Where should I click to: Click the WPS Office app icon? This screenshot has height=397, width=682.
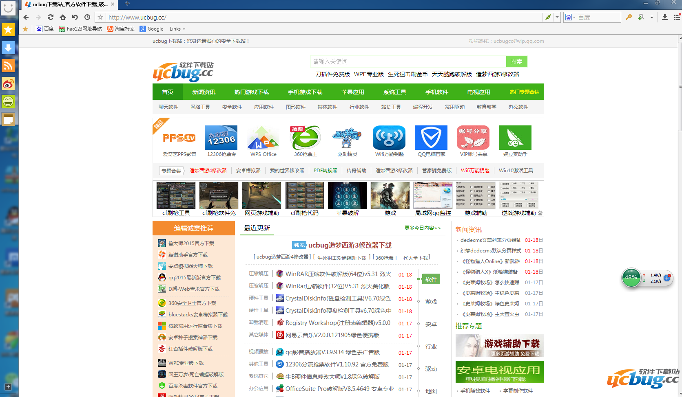click(263, 138)
